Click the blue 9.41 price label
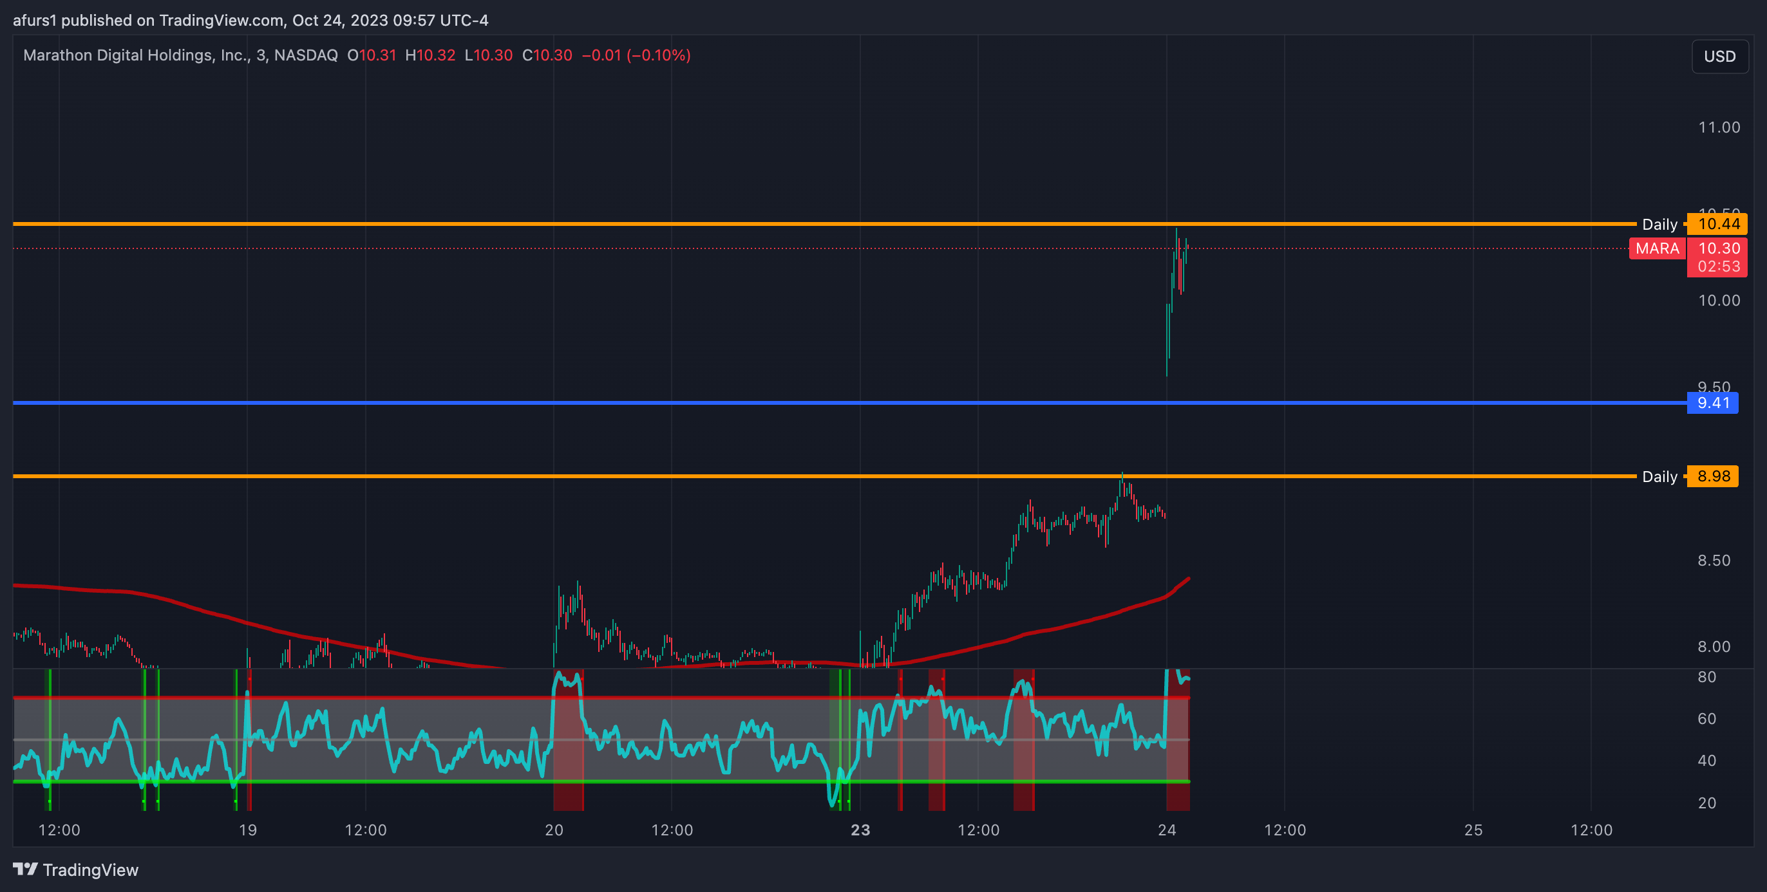This screenshot has height=892, width=1767. click(1712, 402)
